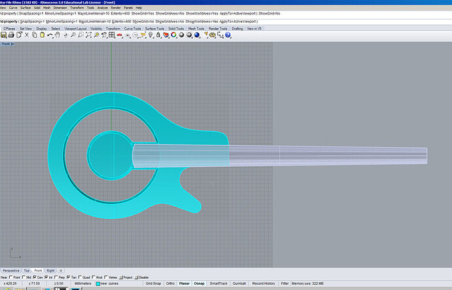Image resolution: width=452 pixels, height=290 pixels.
Task: Click the Undo View Change icon
Action: click(104, 35)
